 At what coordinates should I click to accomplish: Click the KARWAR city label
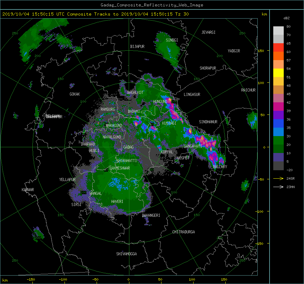(28, 190)
